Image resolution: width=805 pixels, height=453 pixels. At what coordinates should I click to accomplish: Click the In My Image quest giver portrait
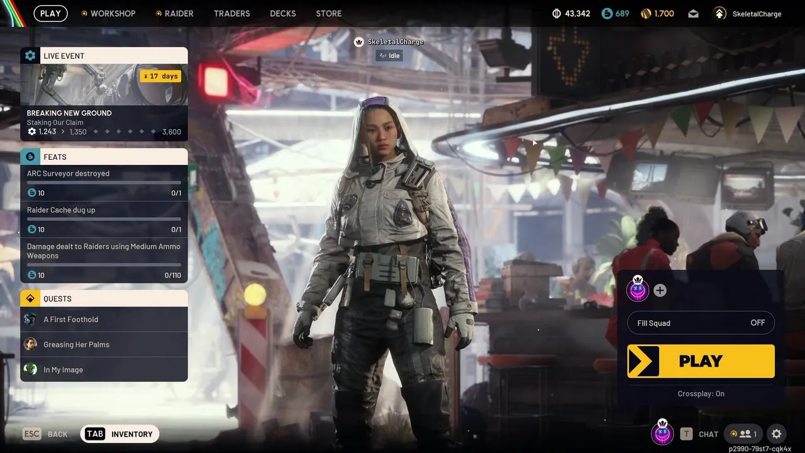click(x=30, y=369)
